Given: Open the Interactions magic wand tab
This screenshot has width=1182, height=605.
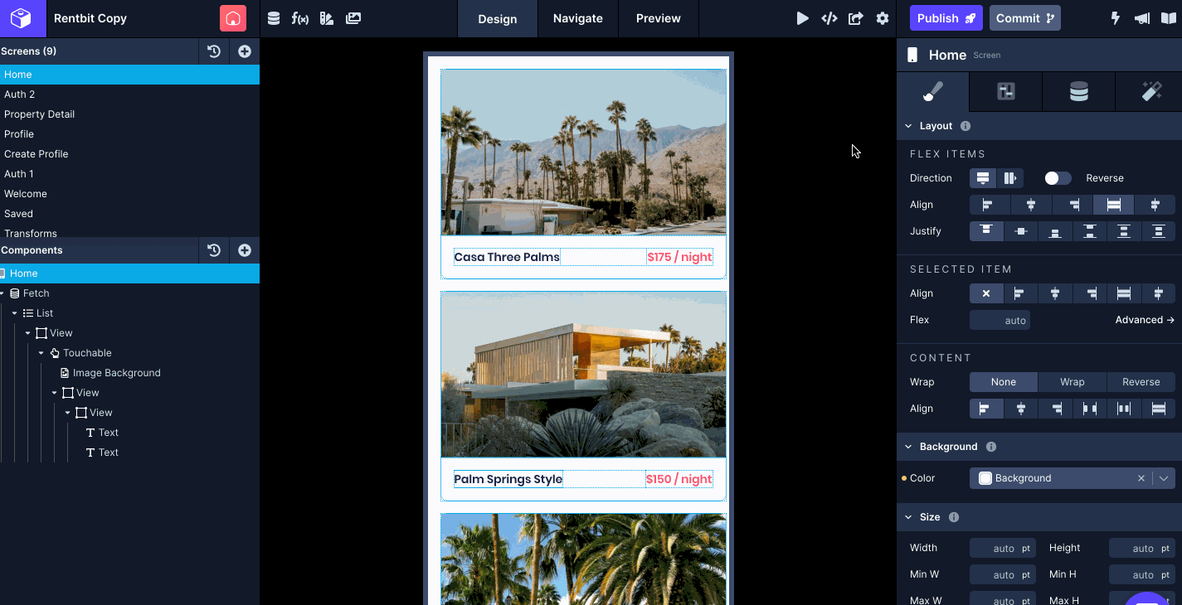Looking at the screenshot, I should point(1151,92).
